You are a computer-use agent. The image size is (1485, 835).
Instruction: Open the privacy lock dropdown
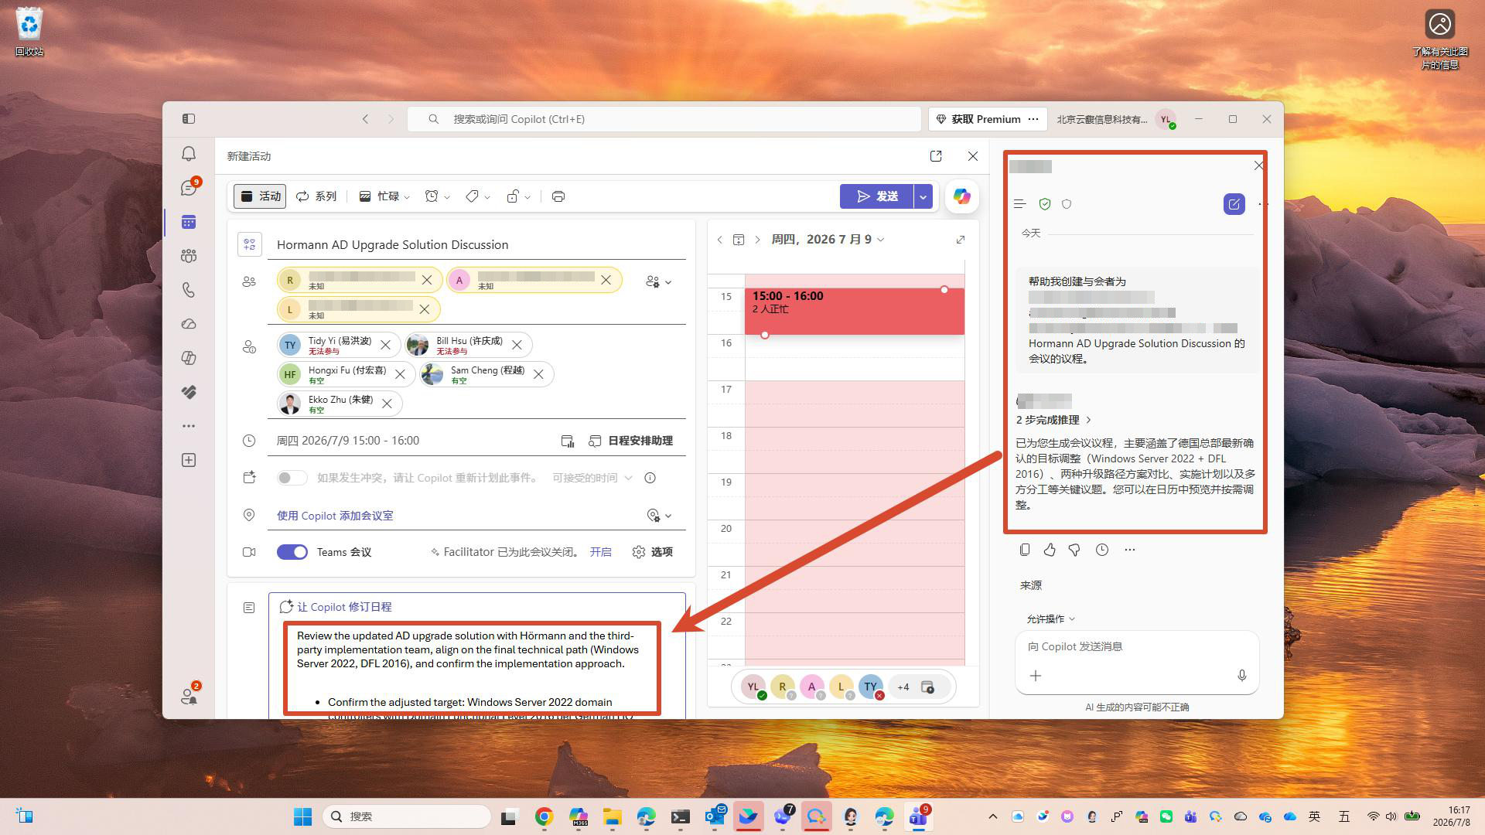point(517,196)
